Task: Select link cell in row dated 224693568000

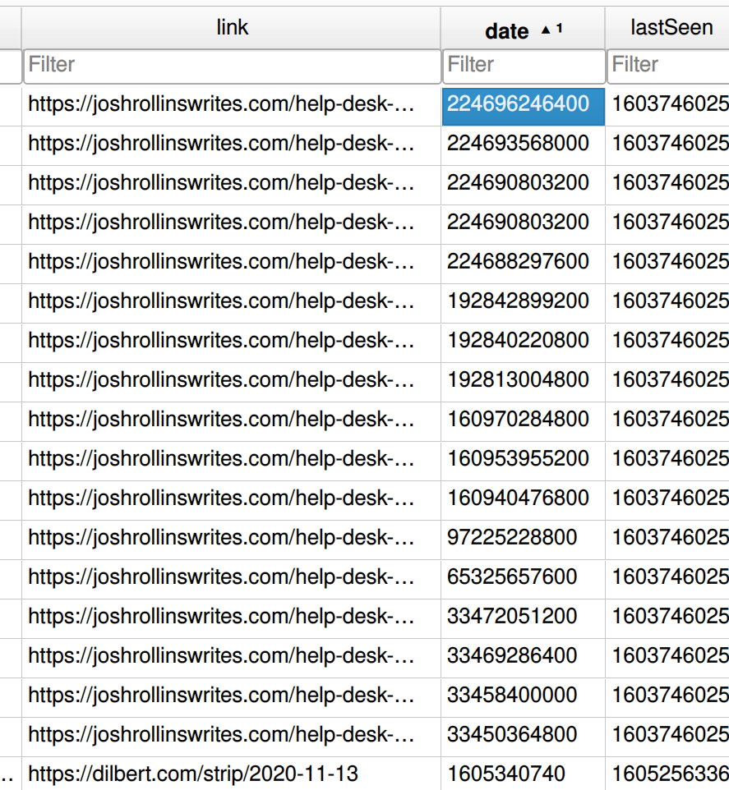Action: pyautogui.click(x=232, y=145)
